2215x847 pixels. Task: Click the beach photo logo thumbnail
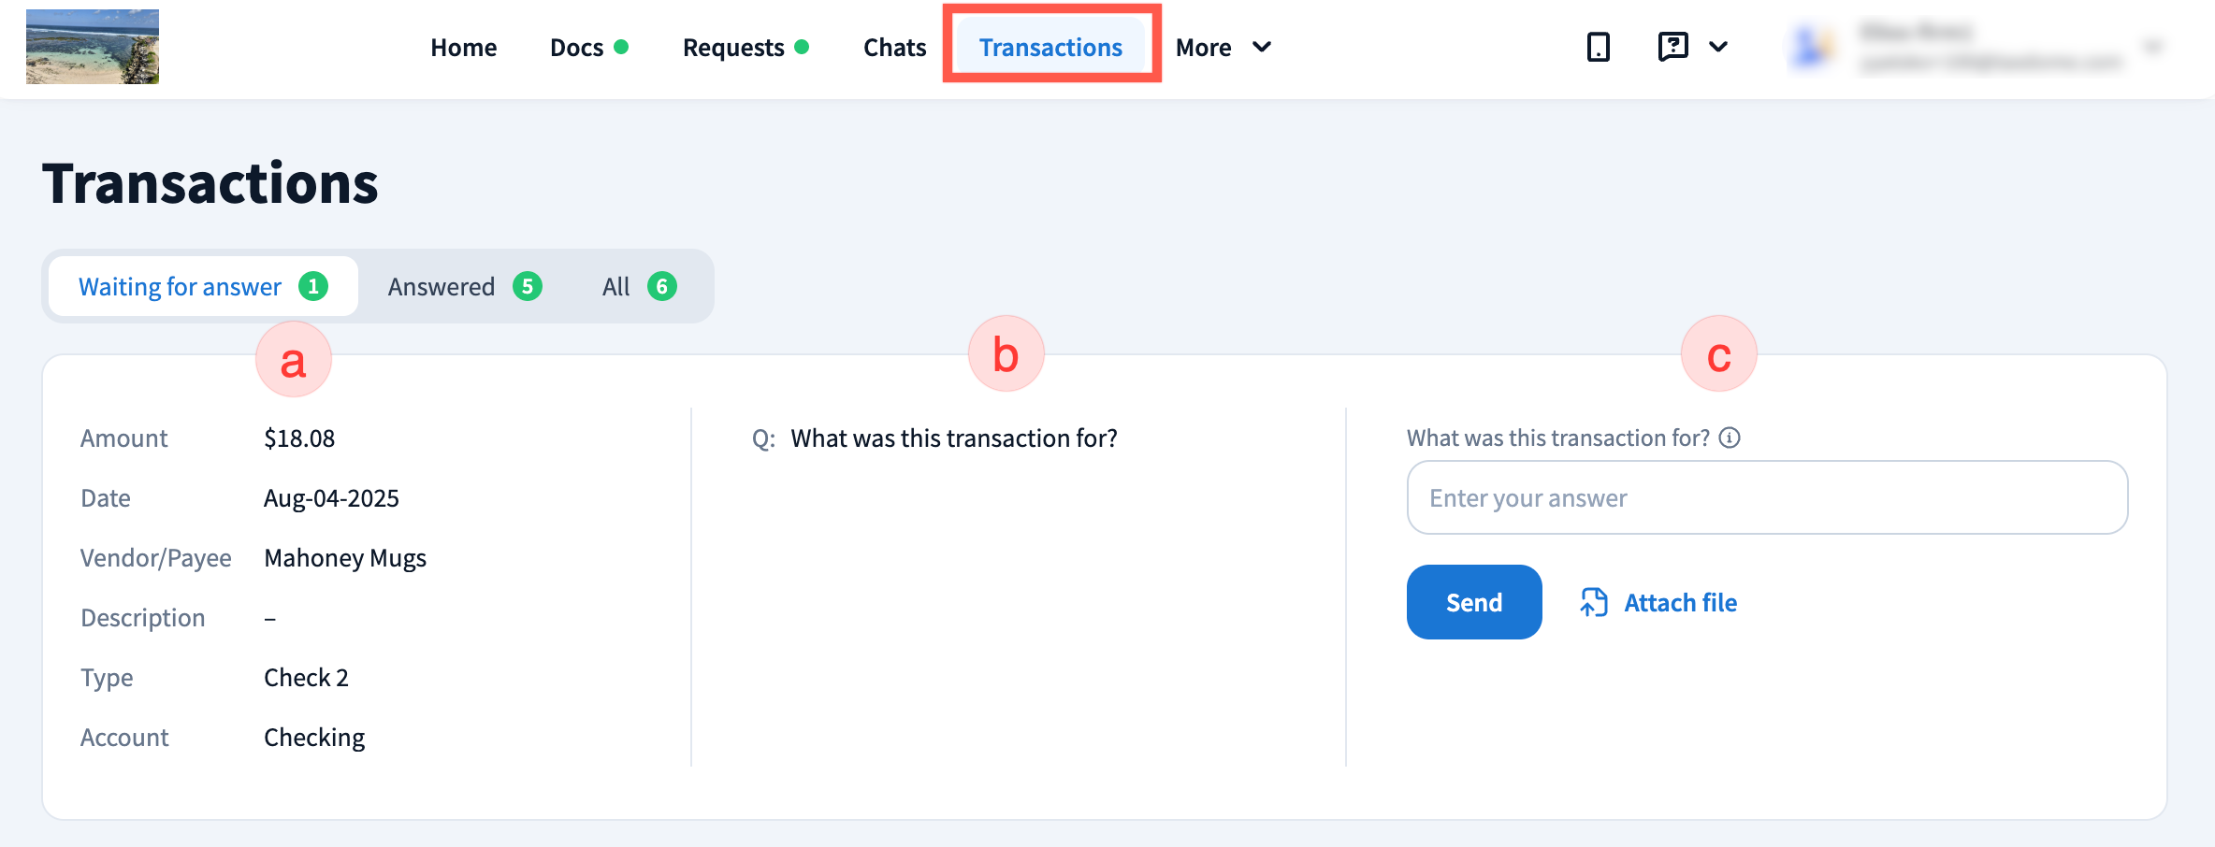click(93, 47)
